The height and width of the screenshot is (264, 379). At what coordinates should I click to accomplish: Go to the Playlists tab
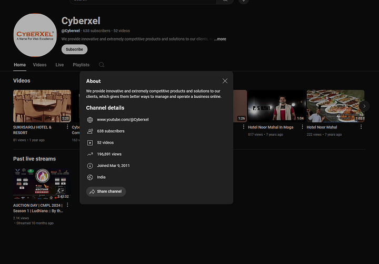click(81, 65)
